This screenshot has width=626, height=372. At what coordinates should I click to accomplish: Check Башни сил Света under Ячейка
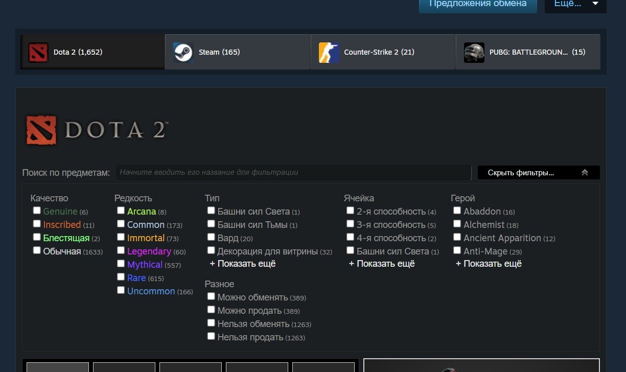coord(350,250)
